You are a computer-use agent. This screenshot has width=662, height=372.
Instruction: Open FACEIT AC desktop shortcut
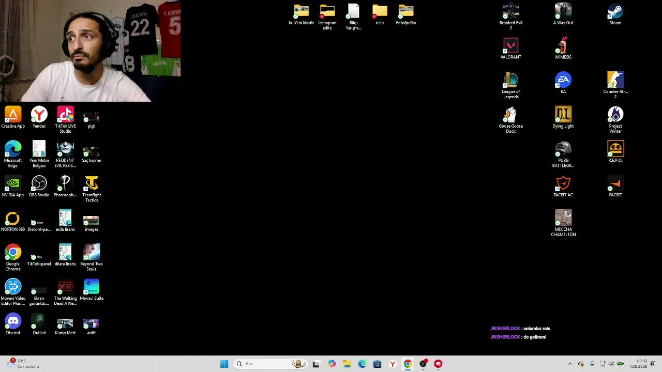[563, 186]
